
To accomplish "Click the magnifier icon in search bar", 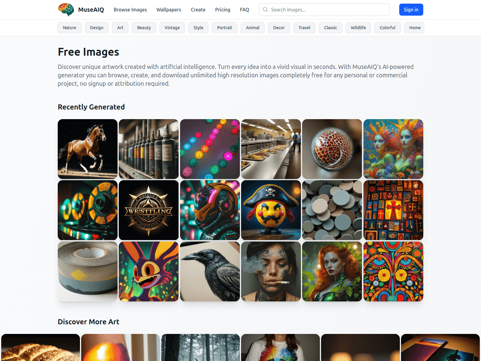I will pos(265,9).
